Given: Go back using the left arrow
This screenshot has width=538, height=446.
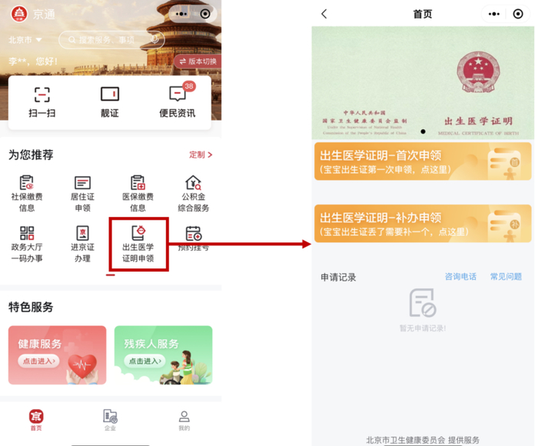Looking at the screenshot, I should [324, 14].
